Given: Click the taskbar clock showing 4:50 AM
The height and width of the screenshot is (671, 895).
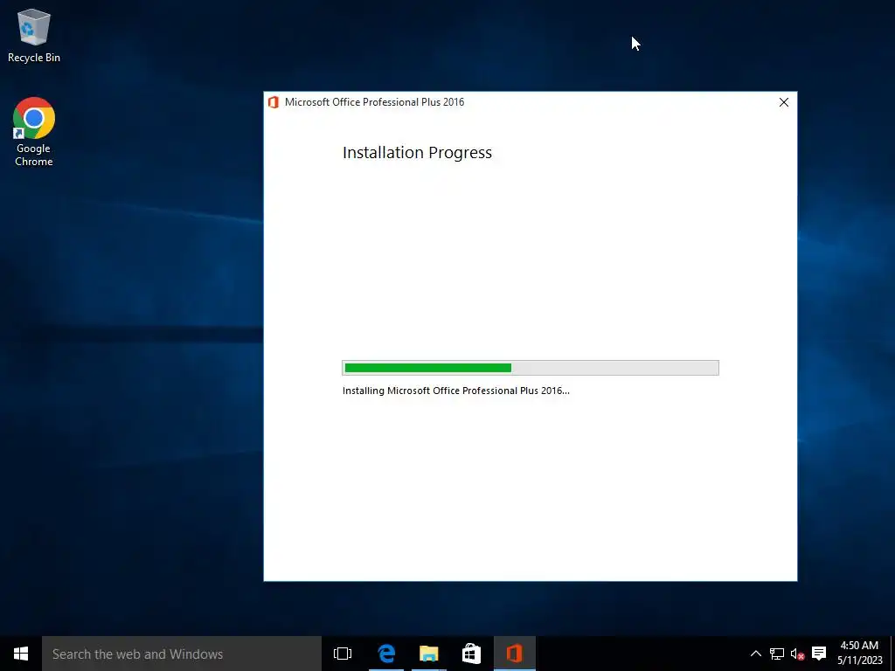Looking at the screenshot, I should (x=860, y=654).
